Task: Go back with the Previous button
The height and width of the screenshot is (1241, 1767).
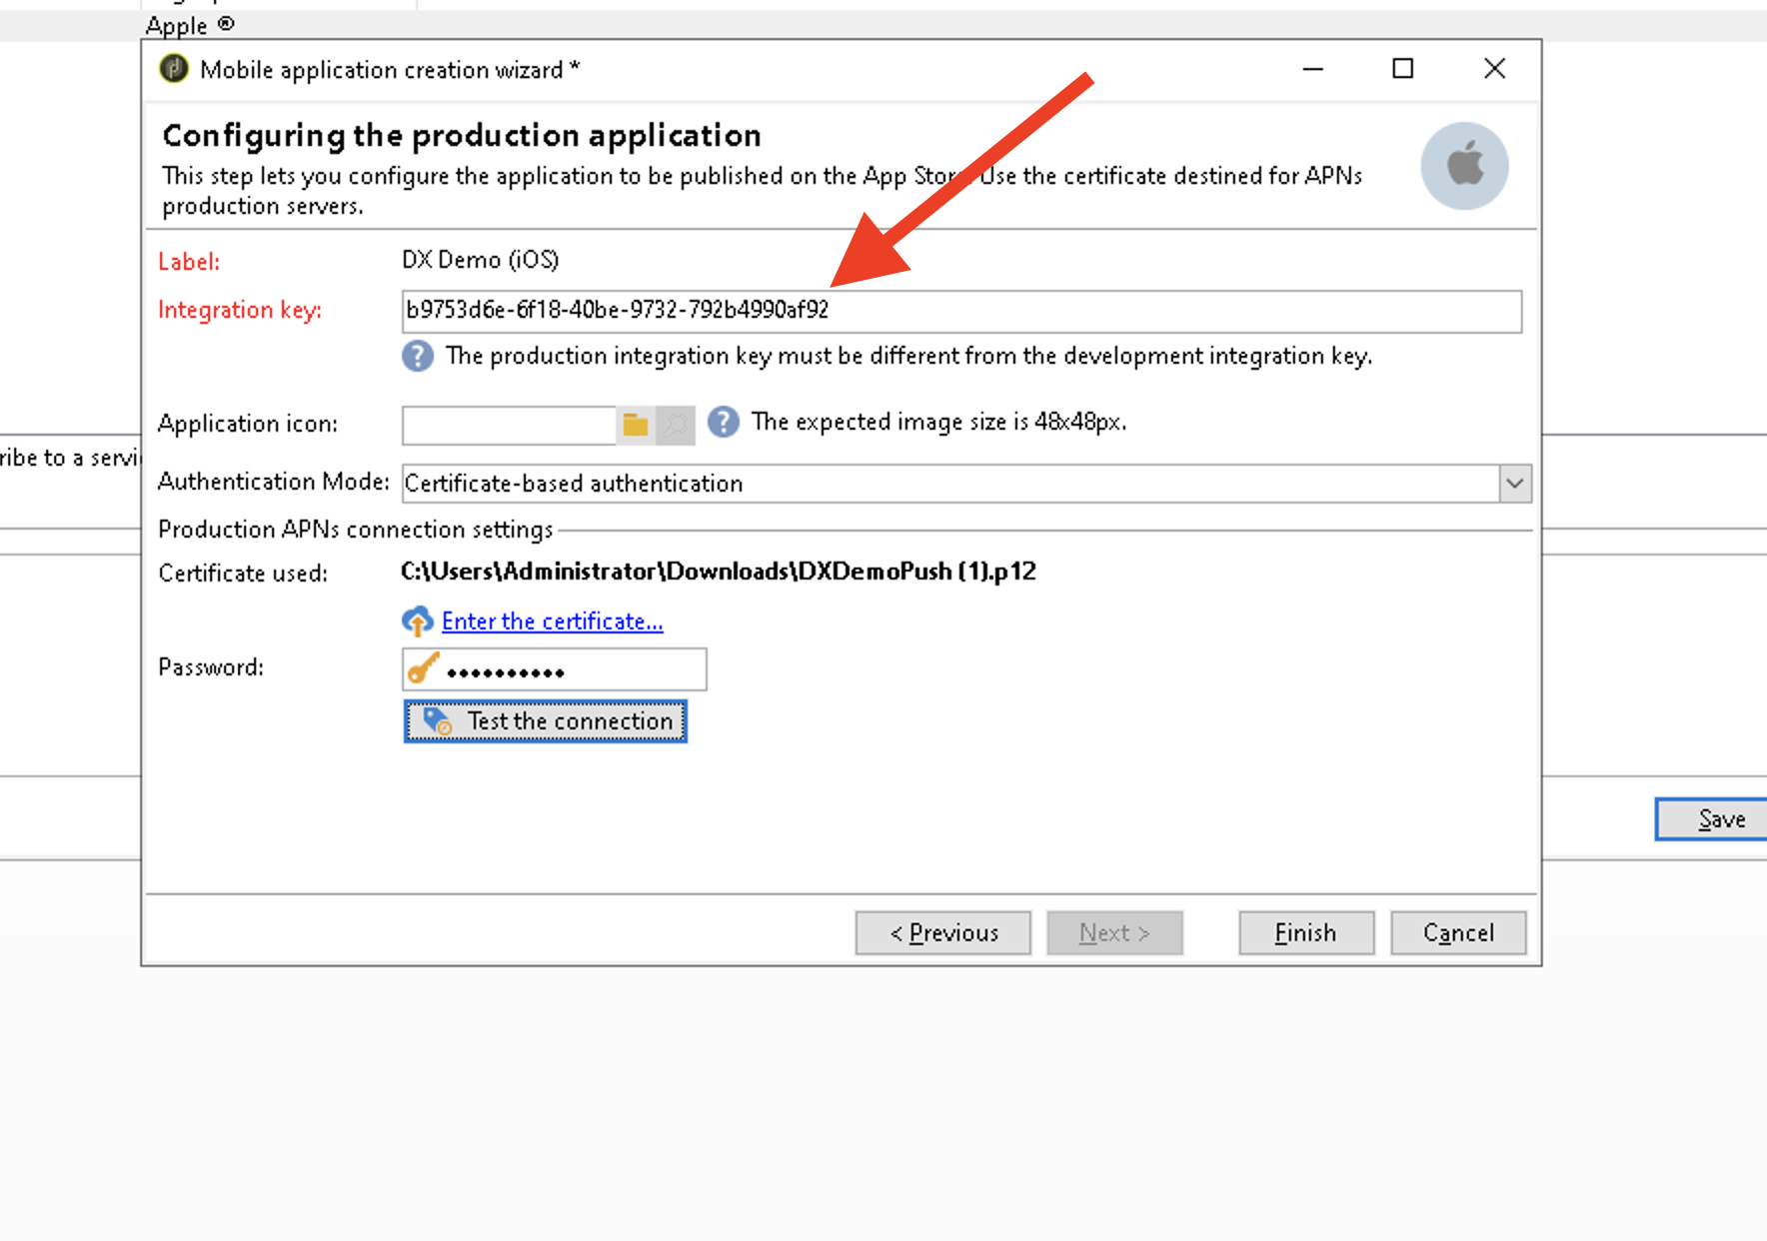Action: 943,932
